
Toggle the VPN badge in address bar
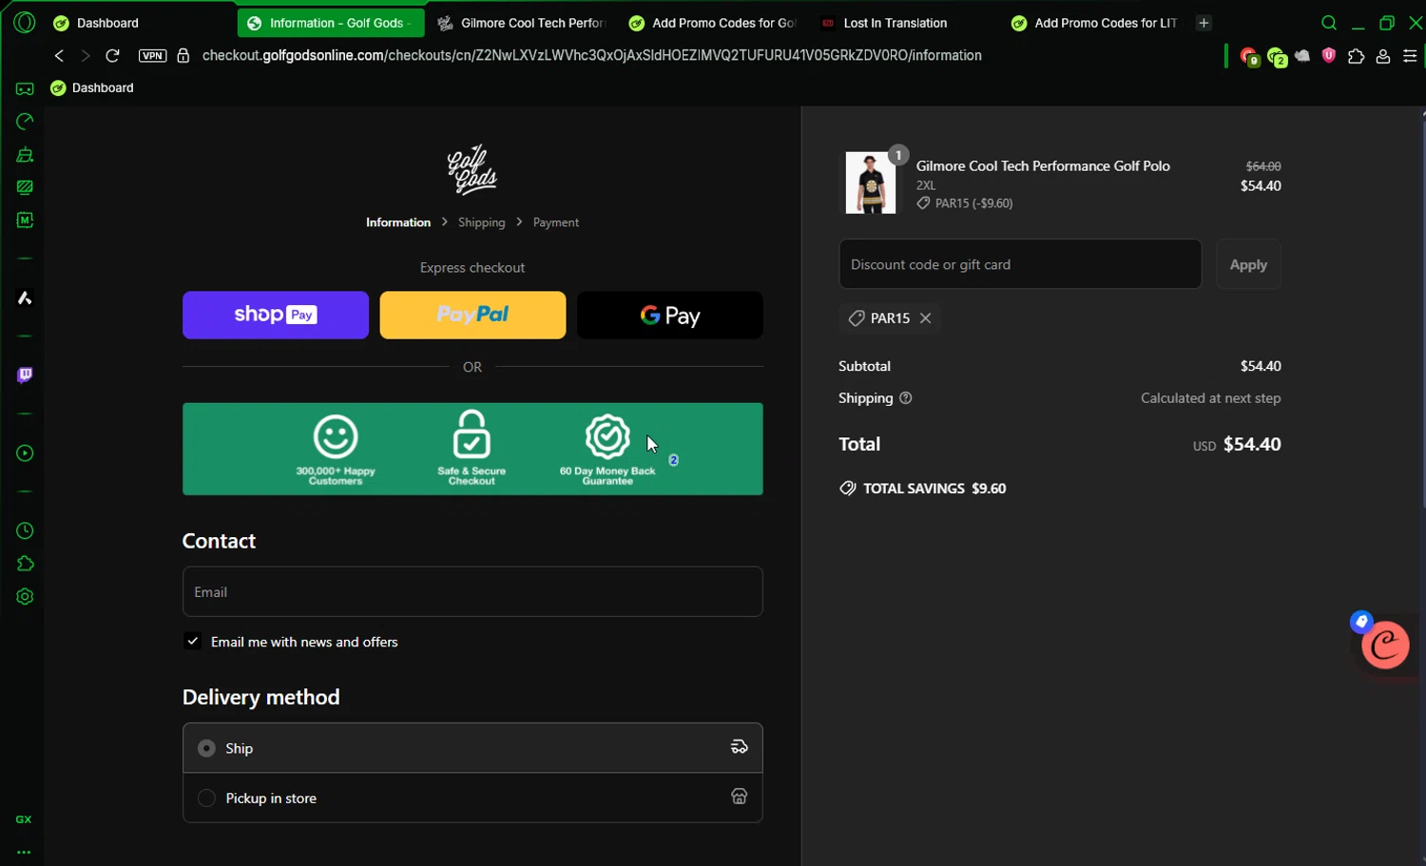[x=152, y=55]
